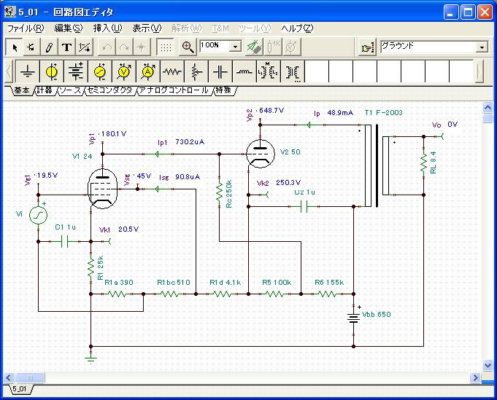Screen dimensions: 497x400
Task: Select the Text tool (T)
Action: [x=66, y=47]
